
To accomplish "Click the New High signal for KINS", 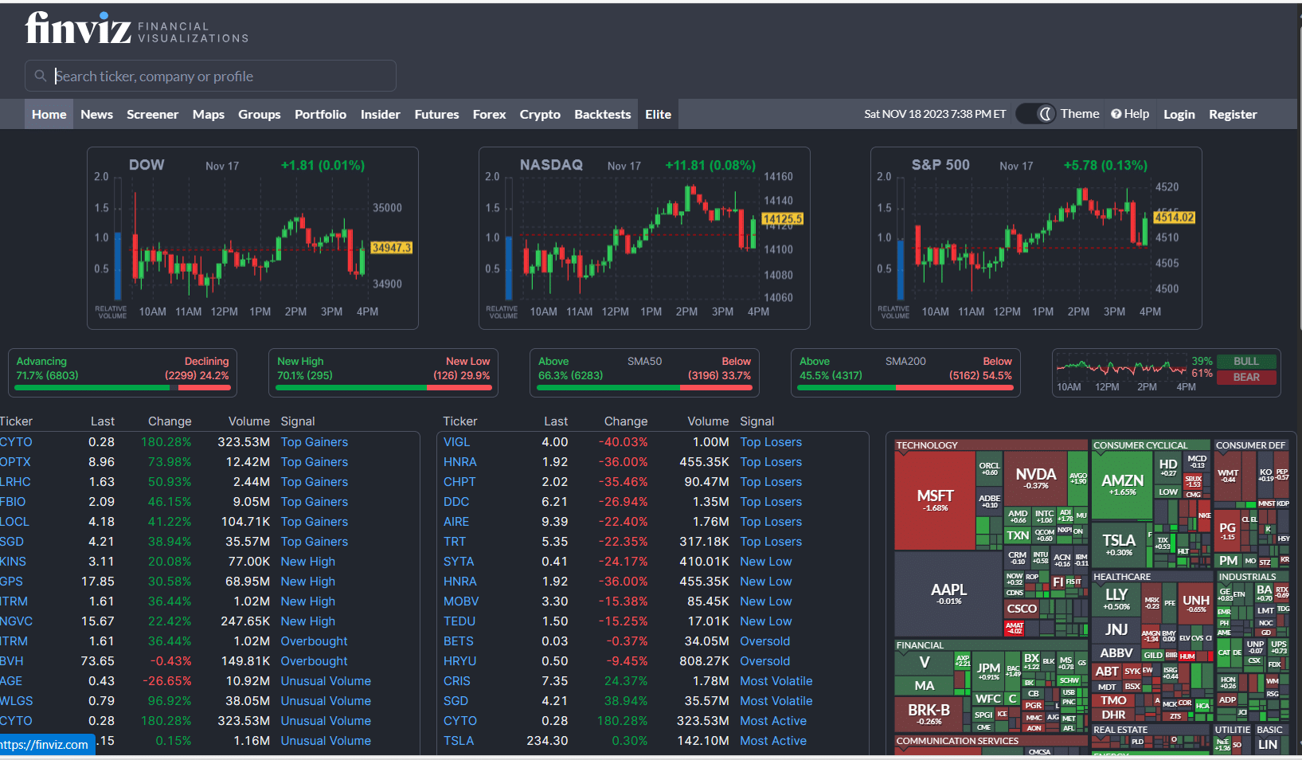I will (x=308, y=562).
